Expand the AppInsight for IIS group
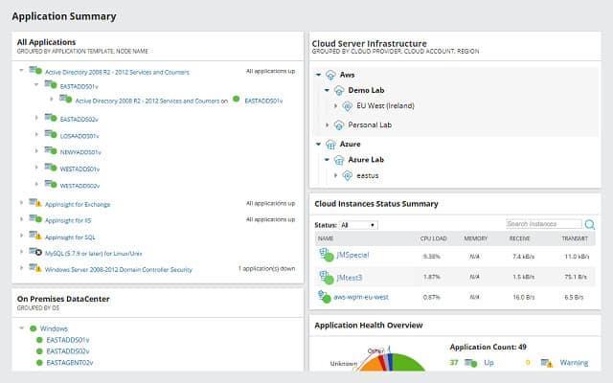Viewport: 613px width, 383px height. (x=21, y=219)
